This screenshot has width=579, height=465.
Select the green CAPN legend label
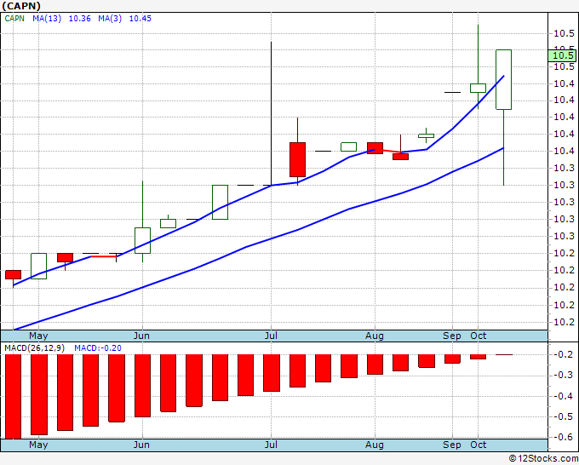(14, 19)
